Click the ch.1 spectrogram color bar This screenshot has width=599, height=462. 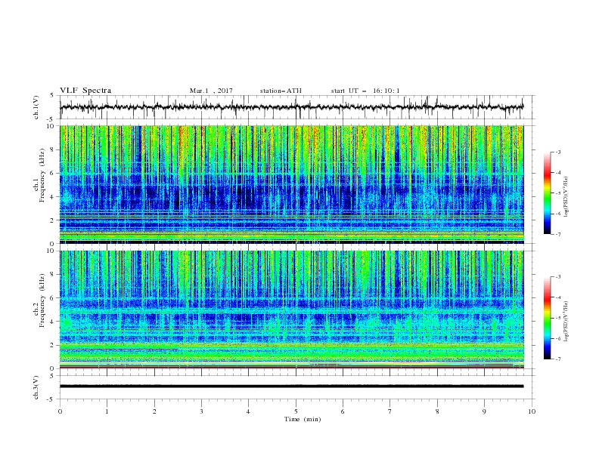(x=547, y=193)
